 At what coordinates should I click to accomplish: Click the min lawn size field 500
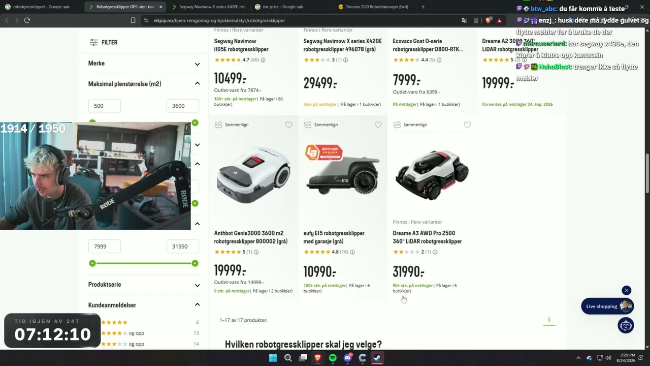coord(105,106)
